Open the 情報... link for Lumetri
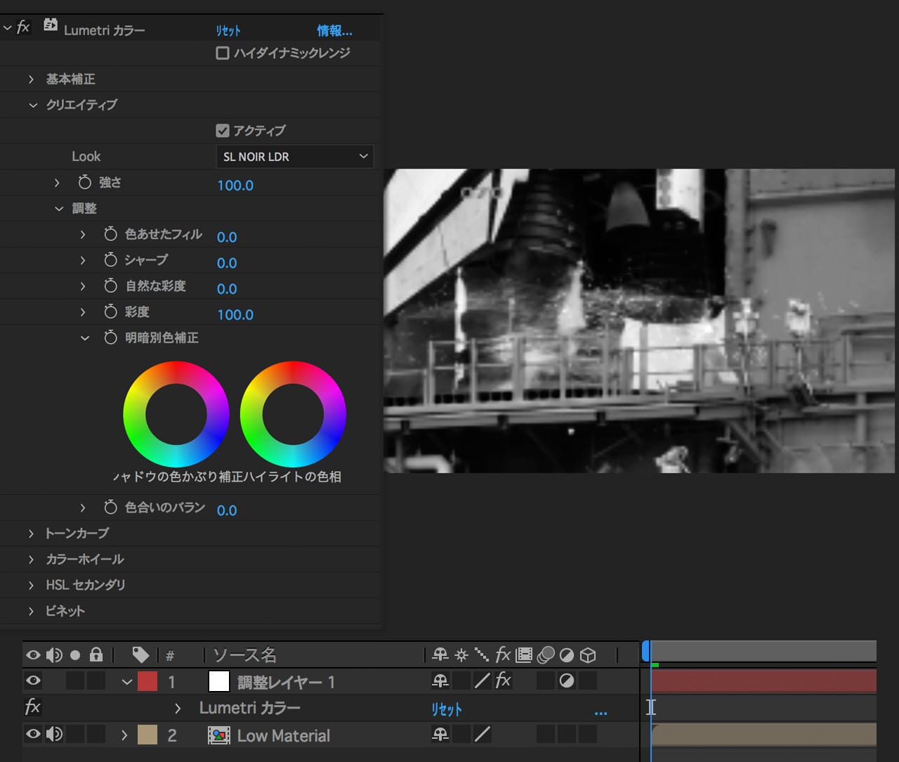Viewport: 899px width, 762px height. point(334,31)
